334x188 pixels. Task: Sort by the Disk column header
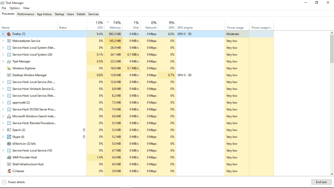[x=131, y=25]
